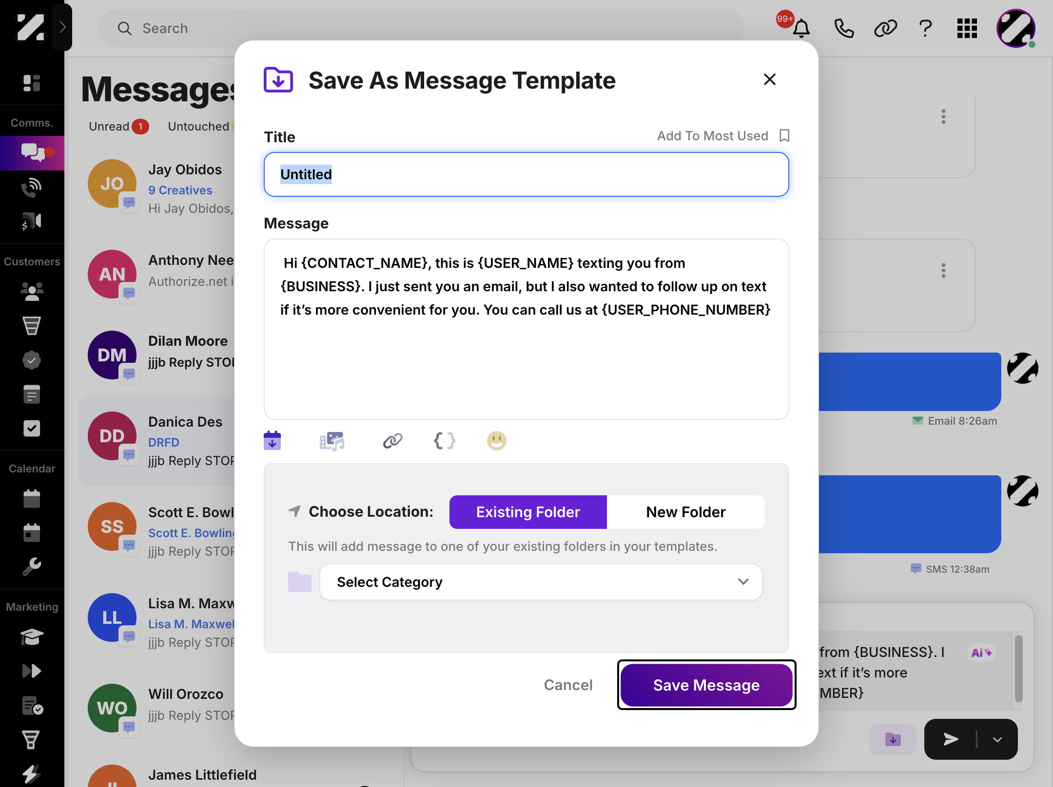Open the form check icon in sidebar
The image size is (1053, 787).
tap(33, 706)
